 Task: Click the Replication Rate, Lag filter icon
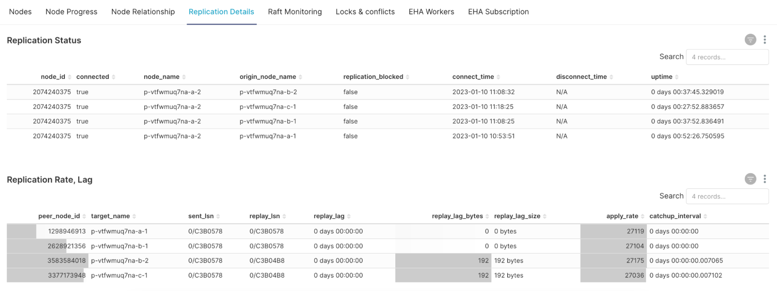point(750,179)
